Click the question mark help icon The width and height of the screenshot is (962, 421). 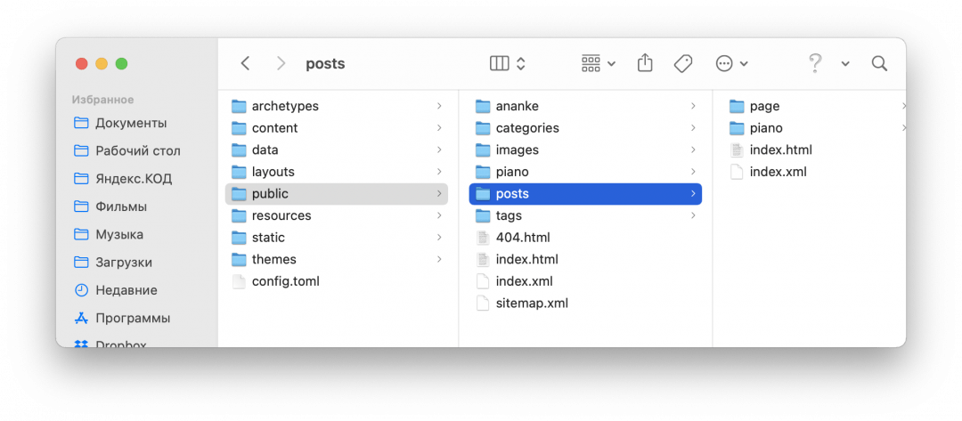pyautogui.click(x=814, y=63)
